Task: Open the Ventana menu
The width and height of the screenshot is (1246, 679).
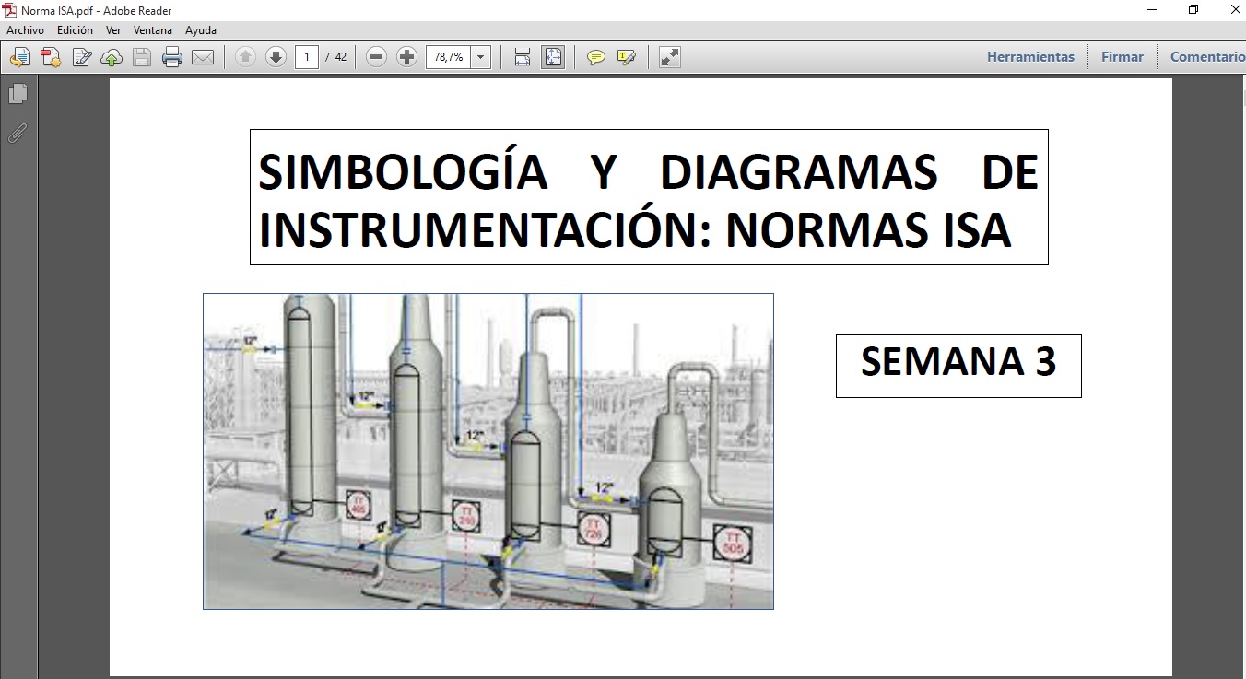Action: click(x=153, y=29)
